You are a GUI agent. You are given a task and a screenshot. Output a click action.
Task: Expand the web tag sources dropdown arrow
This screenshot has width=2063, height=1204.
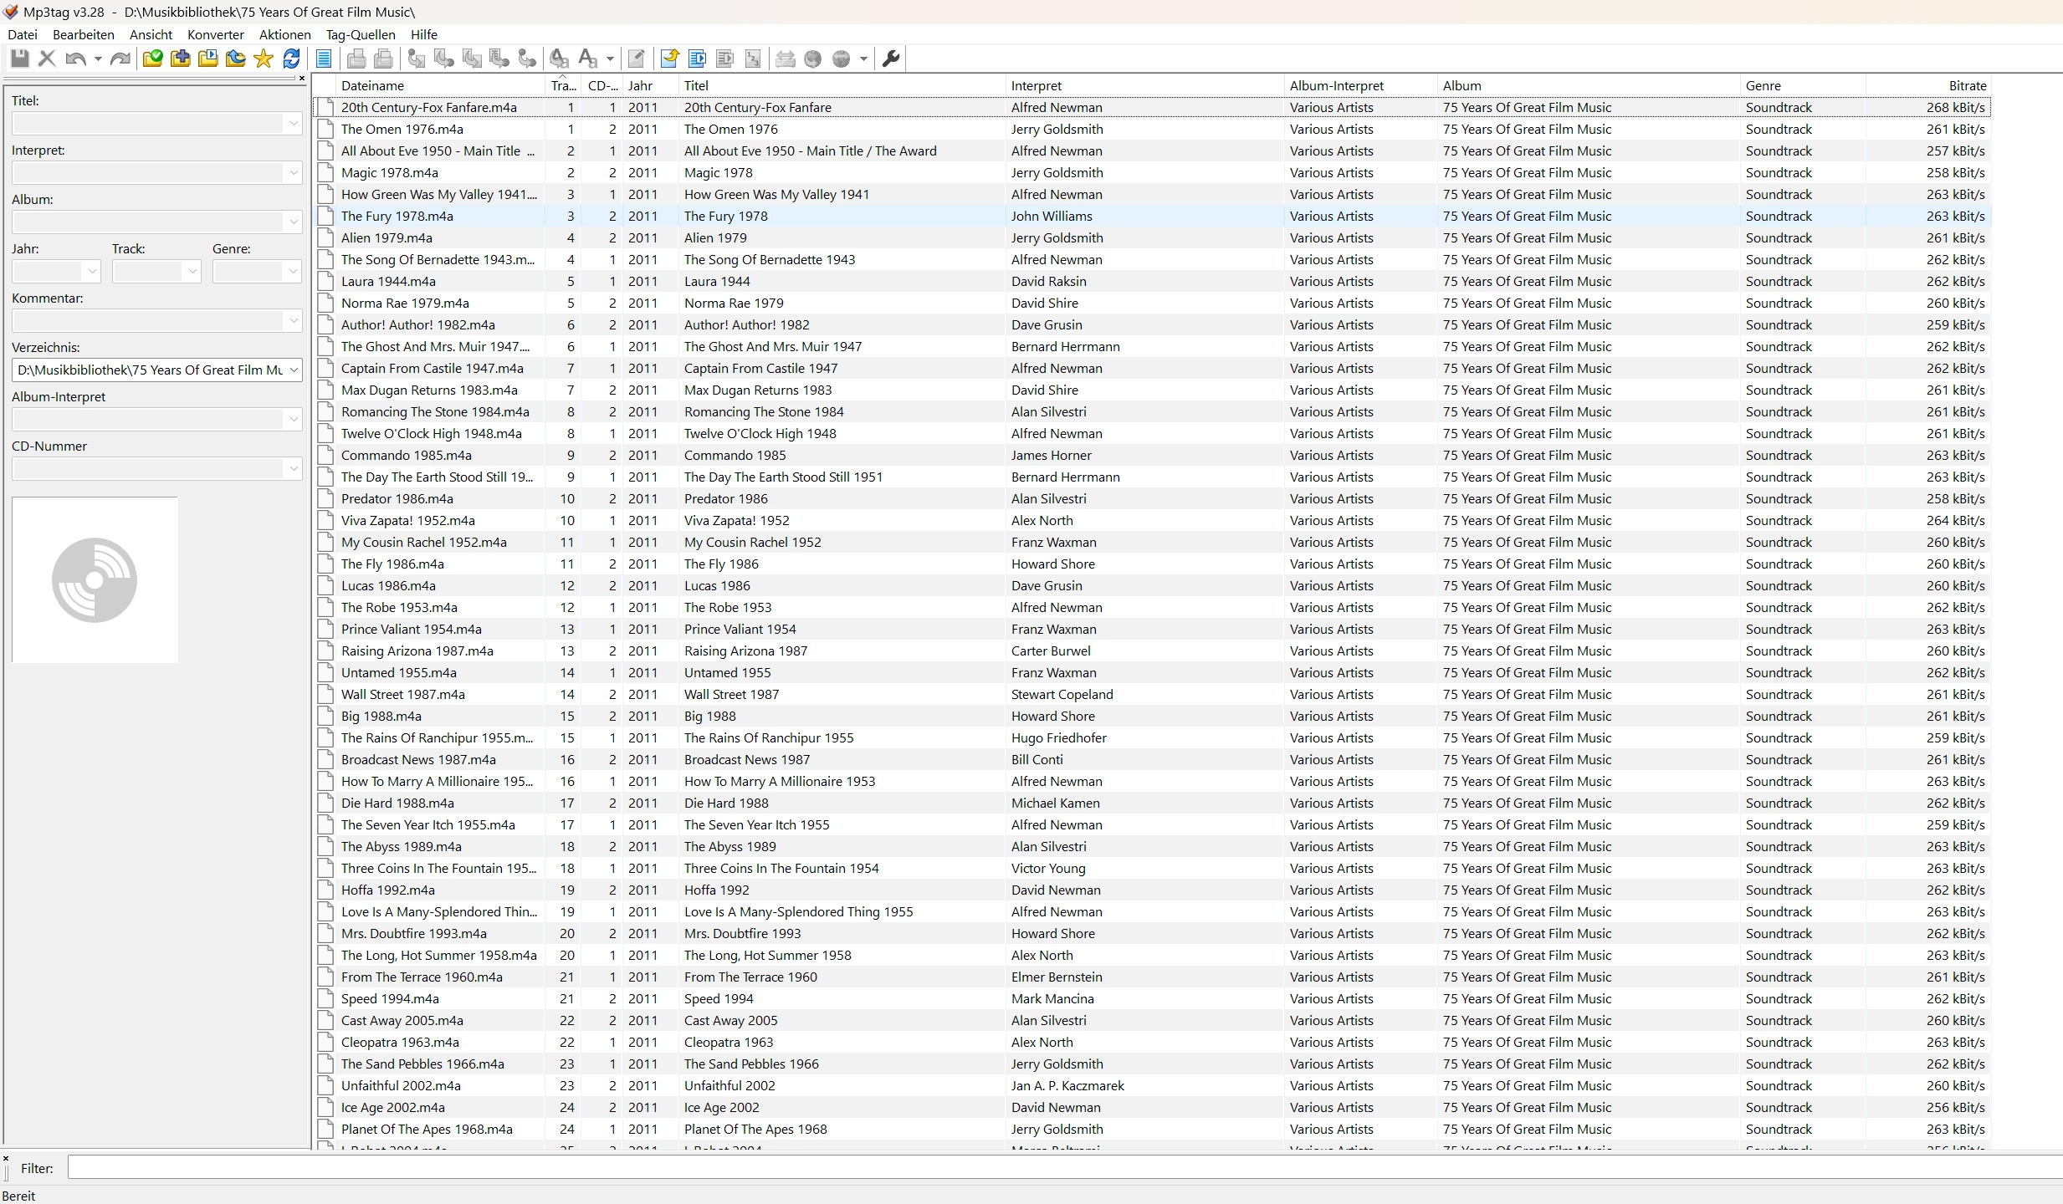pyautogui.click(x=863, y=59)
